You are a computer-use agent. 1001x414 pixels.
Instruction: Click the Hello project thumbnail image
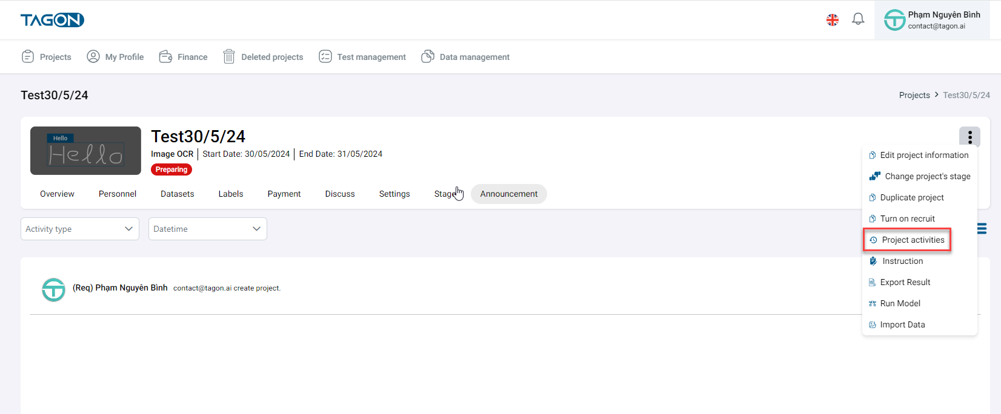tap(85, 151)
